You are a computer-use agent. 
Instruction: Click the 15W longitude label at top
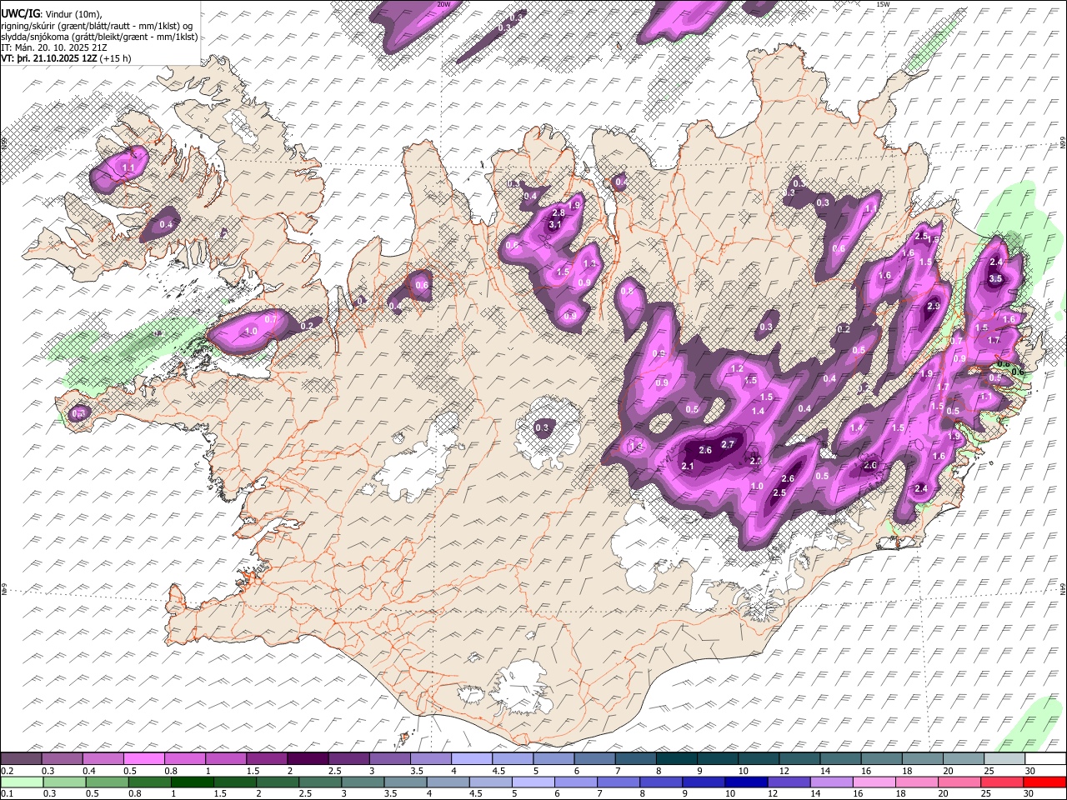point(883,4)
